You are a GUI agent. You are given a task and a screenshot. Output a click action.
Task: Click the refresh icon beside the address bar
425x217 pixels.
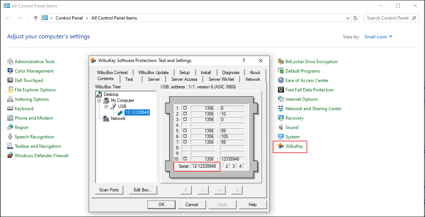[x=356, y=18]
